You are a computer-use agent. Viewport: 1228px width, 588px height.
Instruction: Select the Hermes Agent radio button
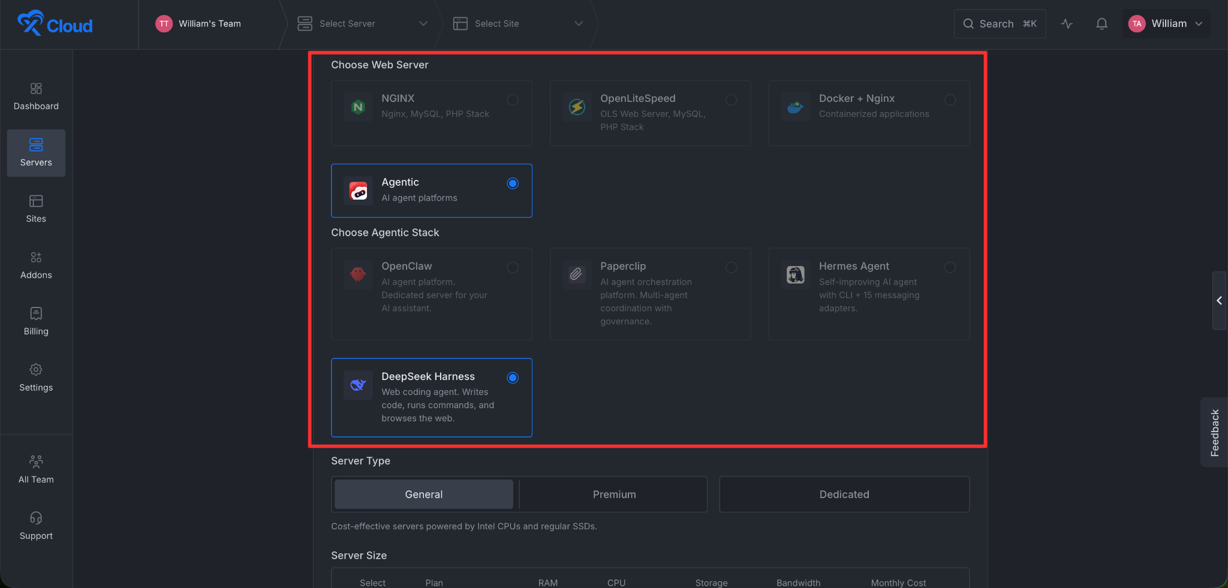tap(950, 267)
